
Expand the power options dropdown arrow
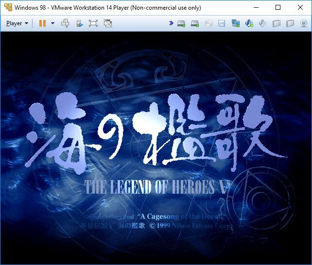[52, 23]
